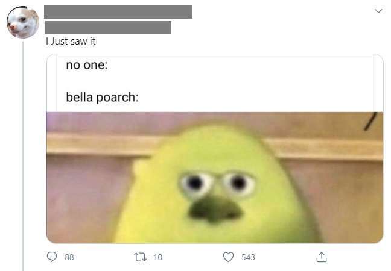
Task: Click the gray thread line below avatar
Action: tap(23, 157)
